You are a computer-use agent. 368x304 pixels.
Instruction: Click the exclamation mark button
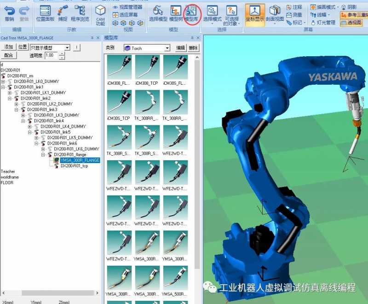76,47
